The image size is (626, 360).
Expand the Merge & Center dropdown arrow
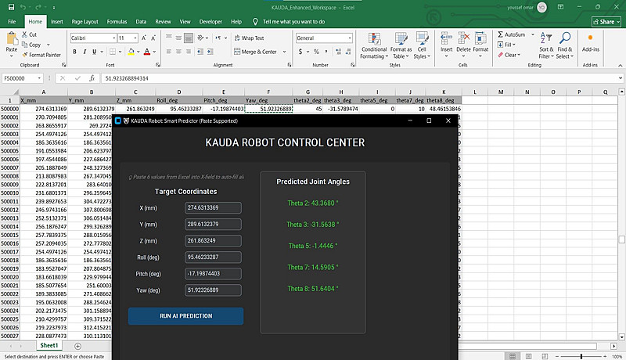pos(284,52)
